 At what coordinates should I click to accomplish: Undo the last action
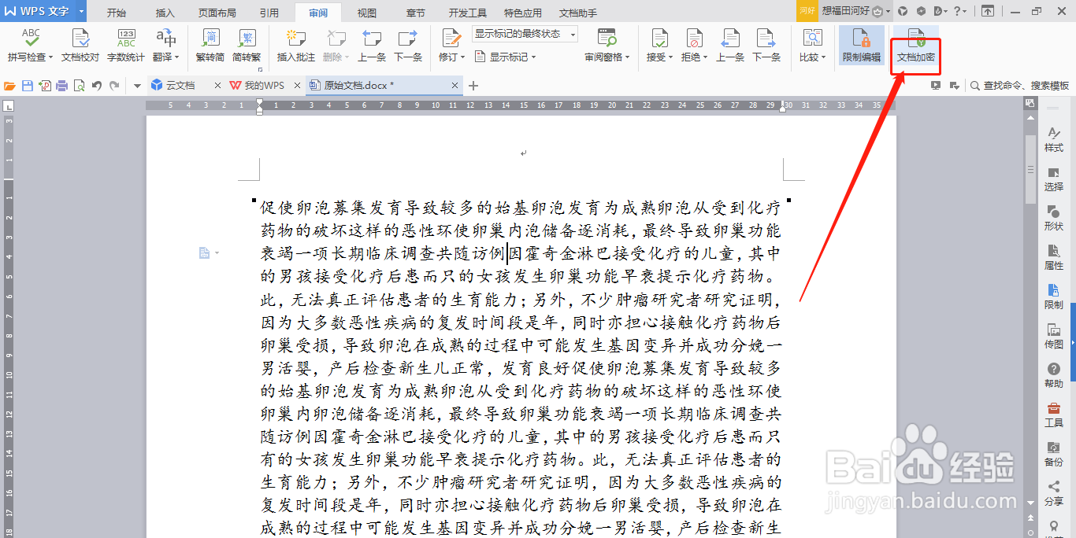coord(97,86)
